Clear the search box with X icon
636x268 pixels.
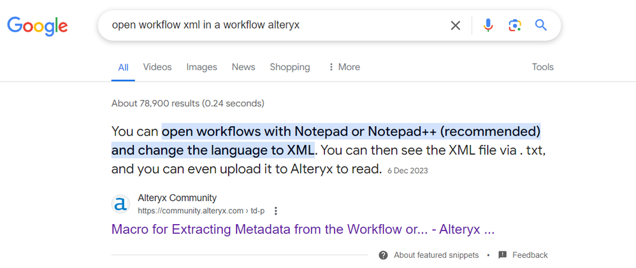[456, 25]
